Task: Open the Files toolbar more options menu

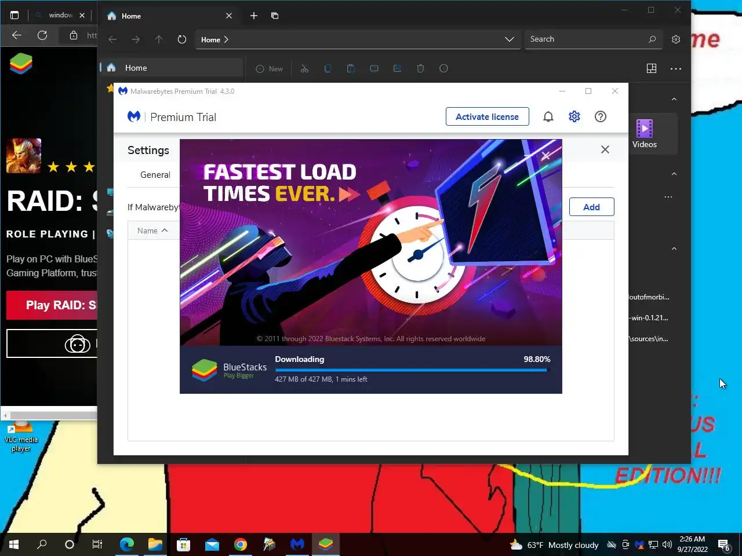Action: 676,68
